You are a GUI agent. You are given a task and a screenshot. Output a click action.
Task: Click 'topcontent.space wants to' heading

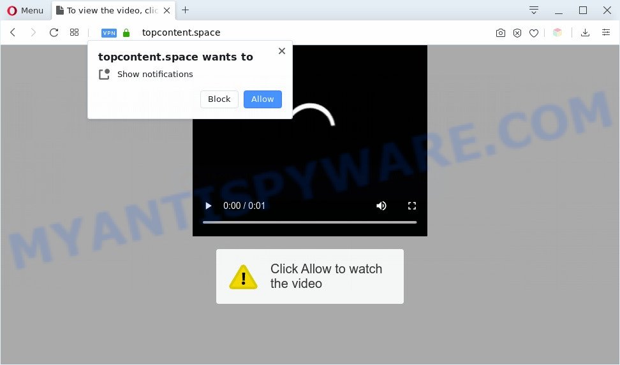coord(175,57)
